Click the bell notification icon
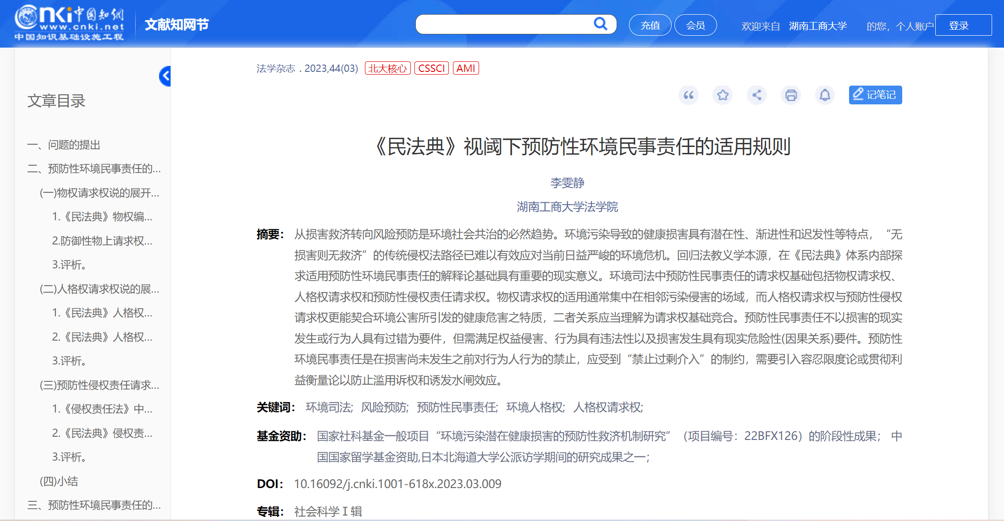The height and width of the screenshot is (521, 1004). [x=825, y=95]
